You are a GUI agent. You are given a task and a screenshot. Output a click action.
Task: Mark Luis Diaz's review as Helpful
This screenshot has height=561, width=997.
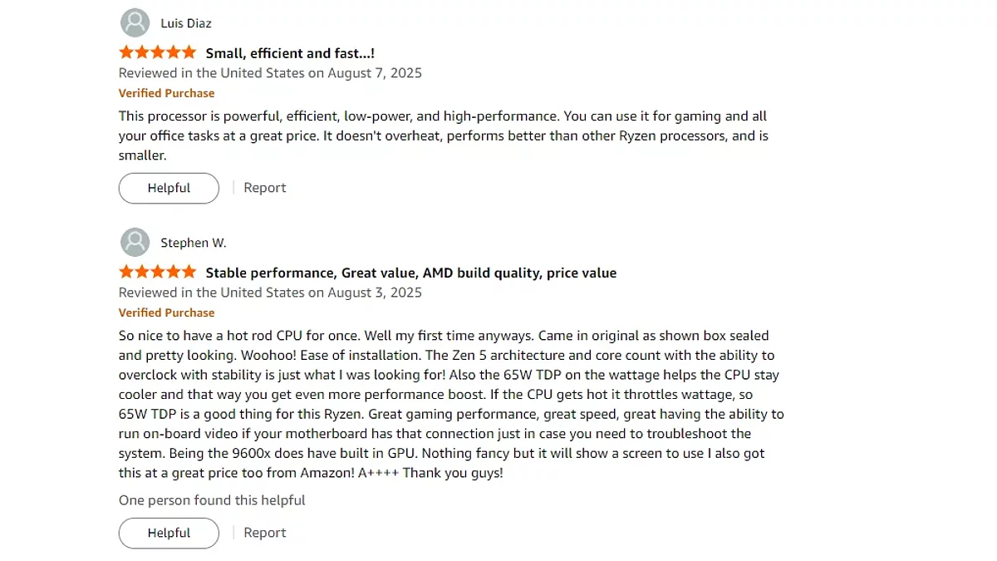[169, 188]
